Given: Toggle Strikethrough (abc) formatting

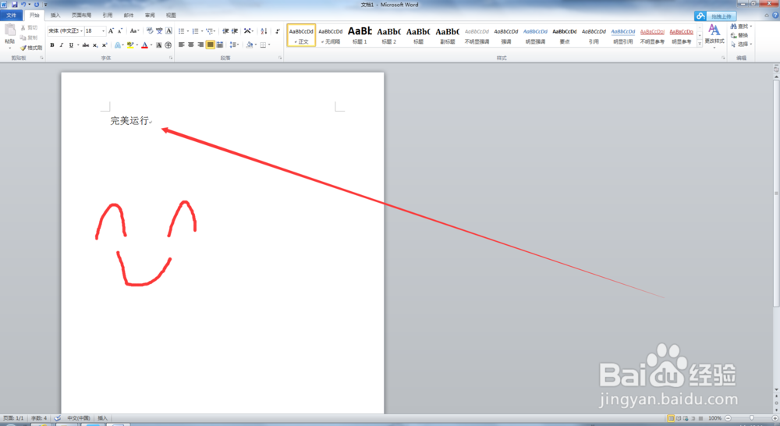Looking at the screenshot, I should point(86,45).
